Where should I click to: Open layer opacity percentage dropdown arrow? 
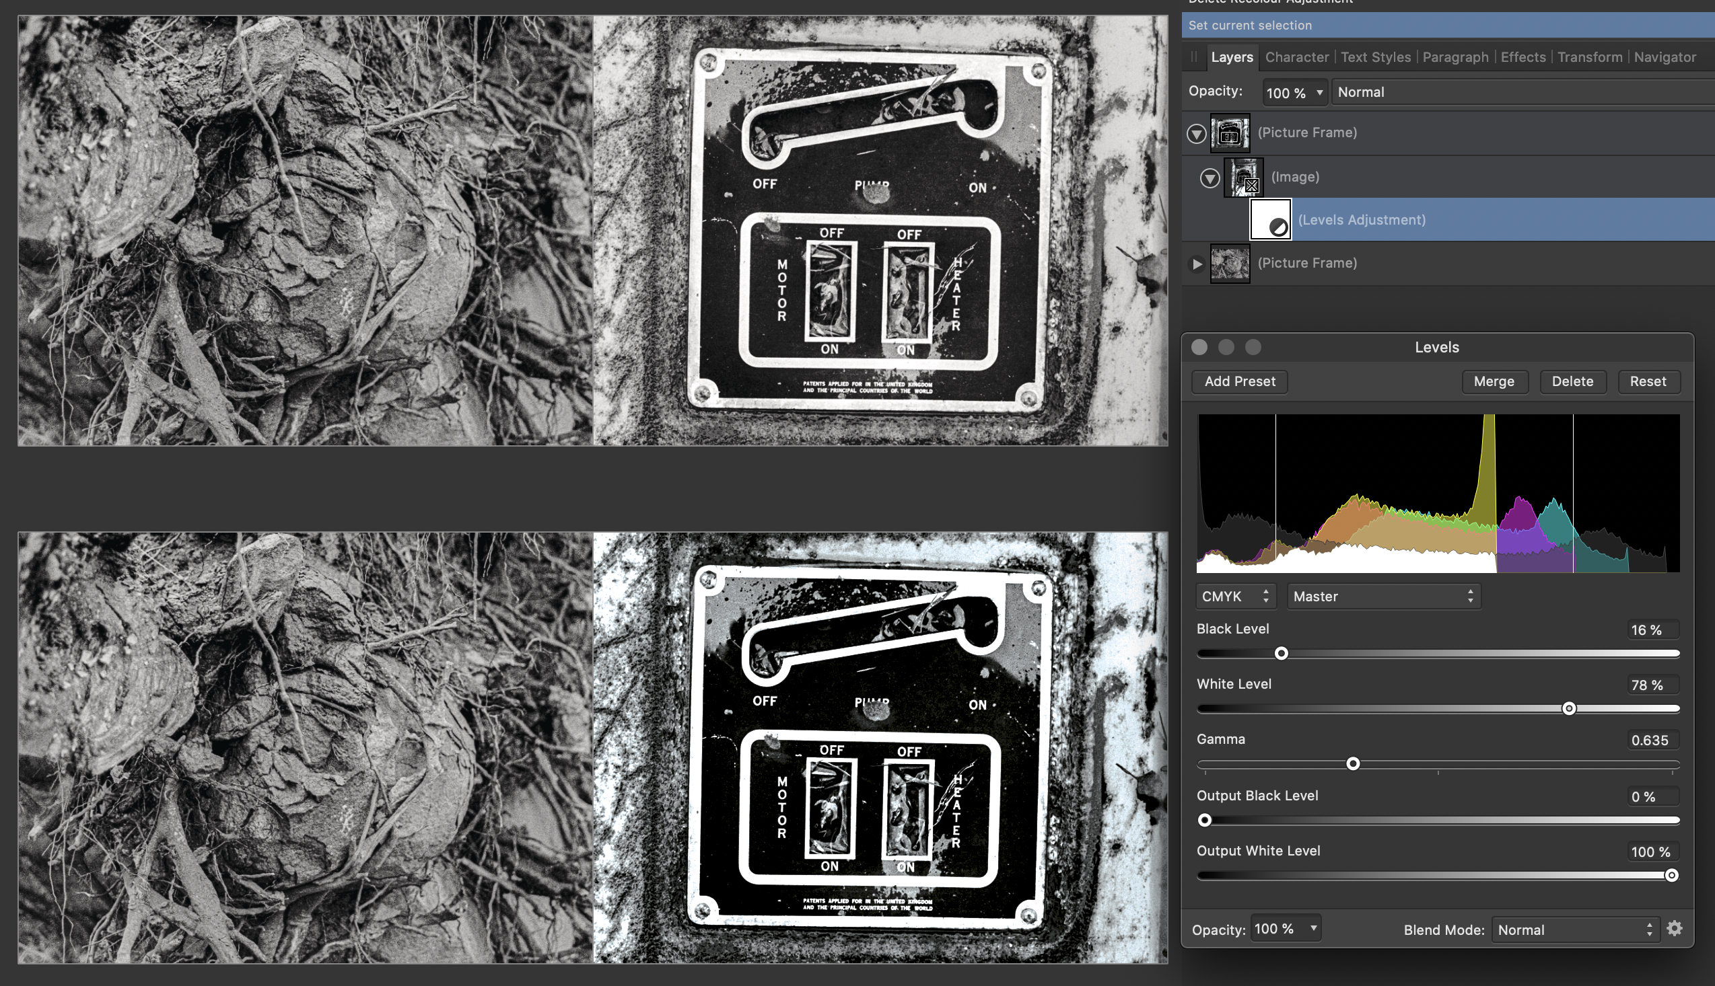[x=1319, y=92]
